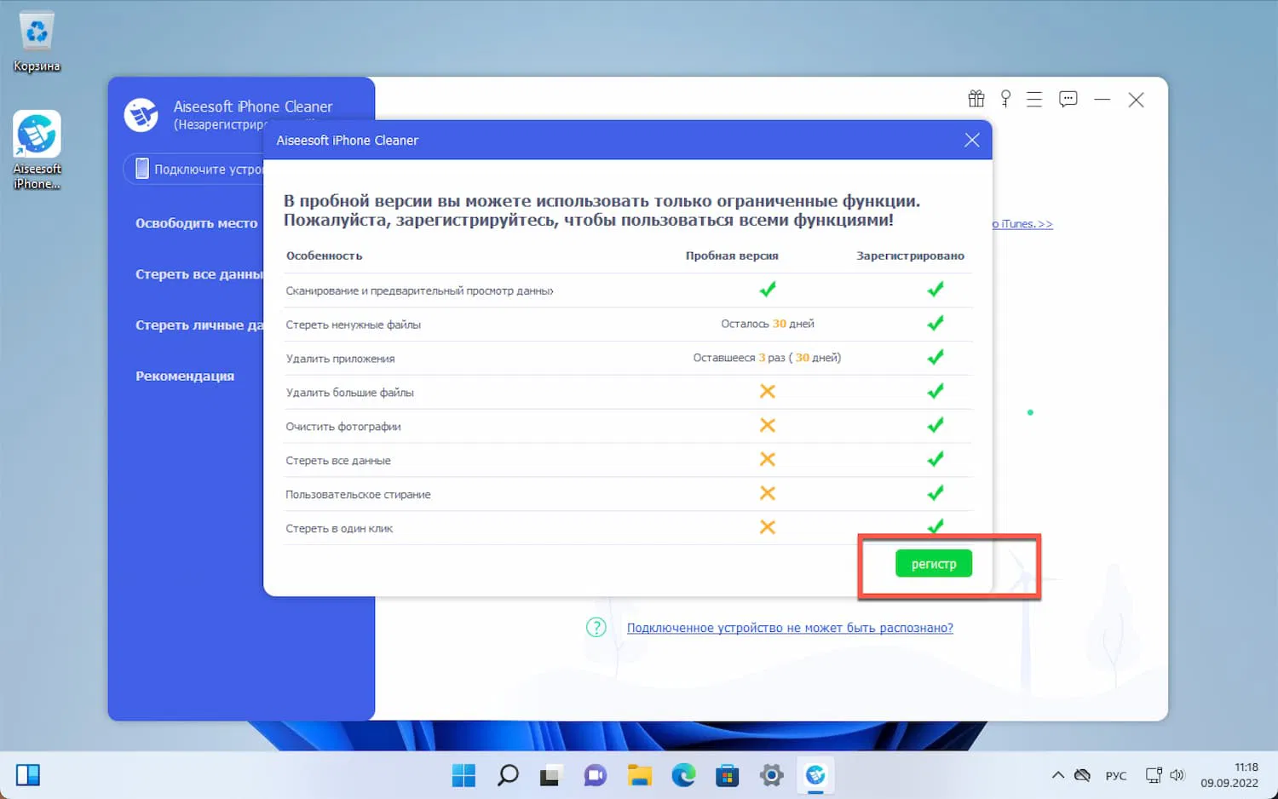1278x799 pixels.
Task: Click the «Подключите устройство» device selector
Action: (x=194, y=169)
